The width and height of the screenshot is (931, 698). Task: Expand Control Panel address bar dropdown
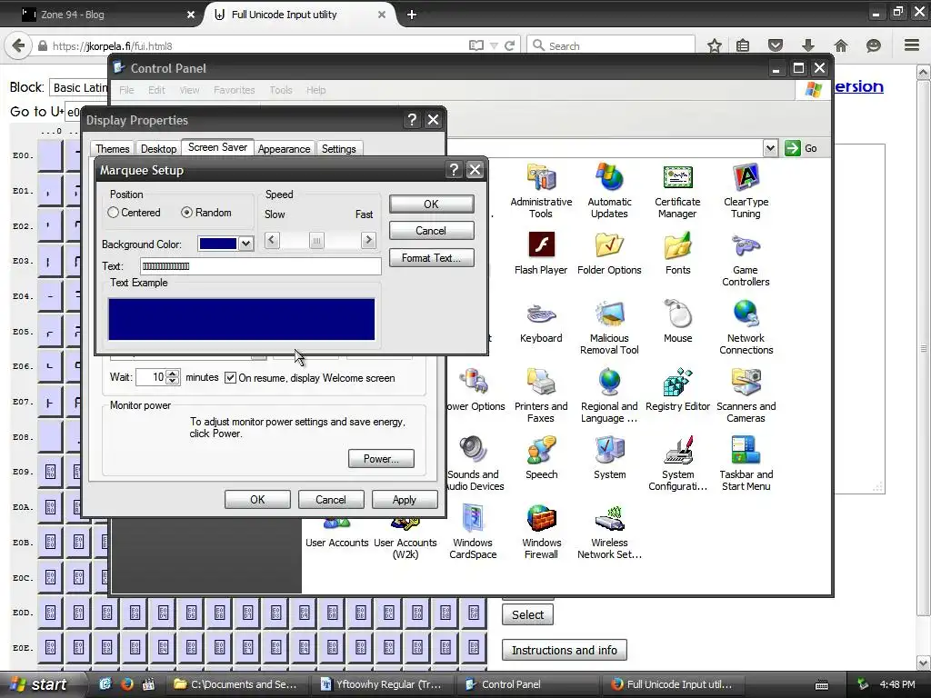click(x=770, y=148)
